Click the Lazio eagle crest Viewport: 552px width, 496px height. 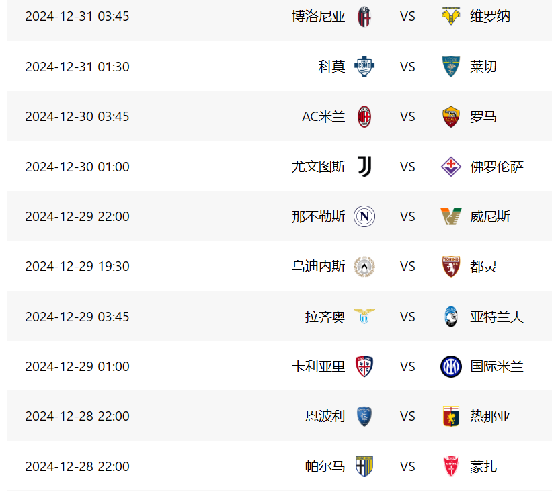point(364,316)
